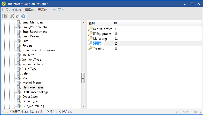Click the F1 help hint in status bar

pos(37,112)
